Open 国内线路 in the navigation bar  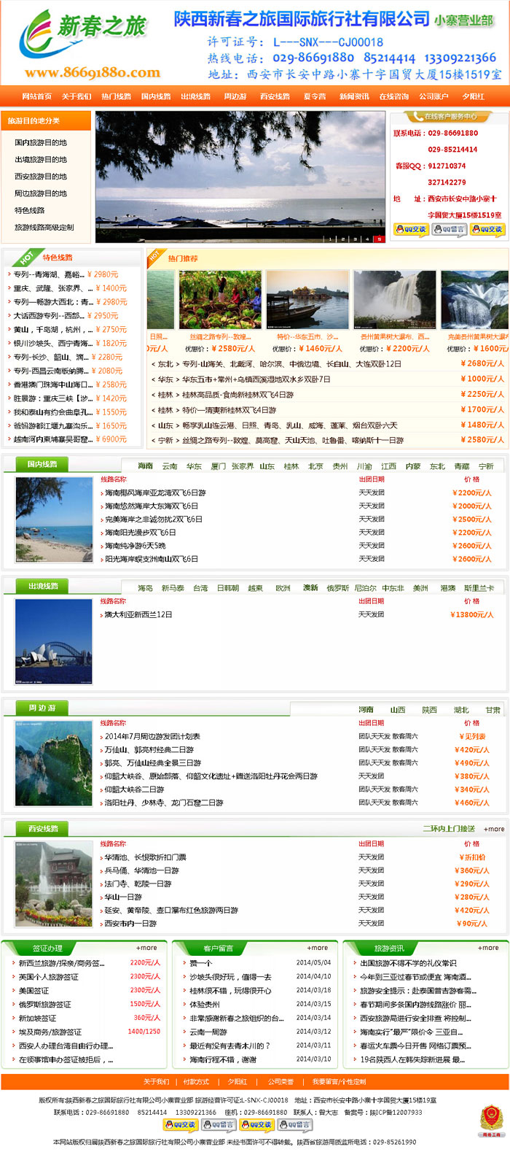[156, 96]
